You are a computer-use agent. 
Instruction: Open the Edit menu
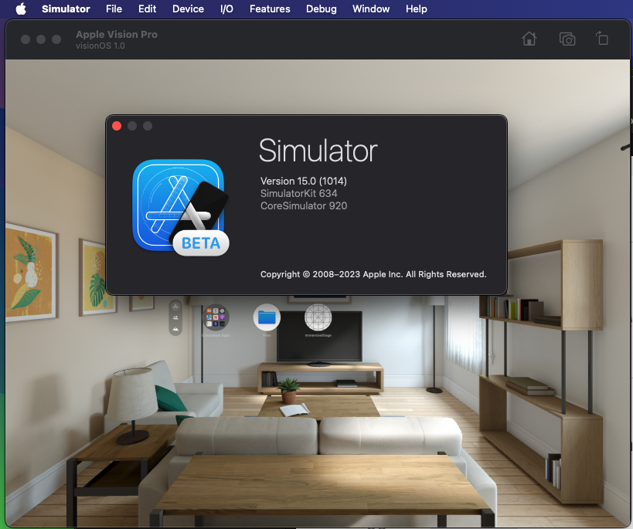(x=147, y=8)
